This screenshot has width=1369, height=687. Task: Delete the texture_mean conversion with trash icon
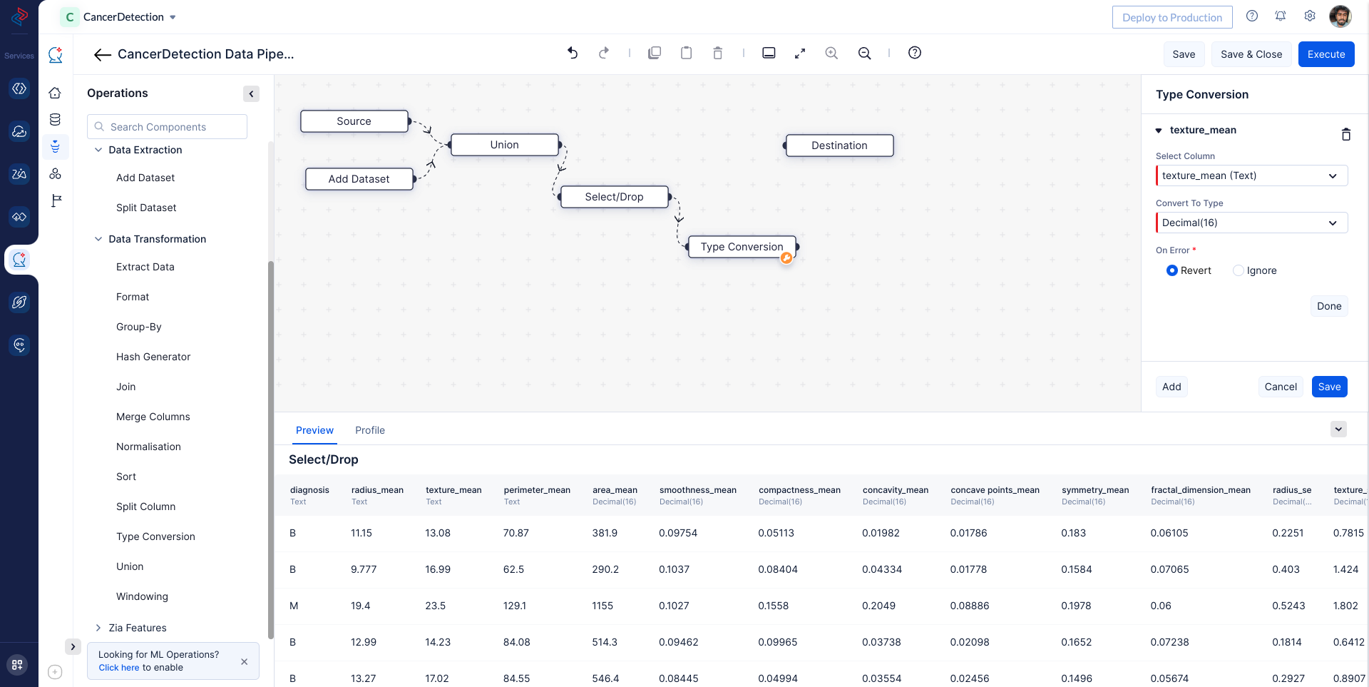pyautogui.click(x=1345, y=134)
